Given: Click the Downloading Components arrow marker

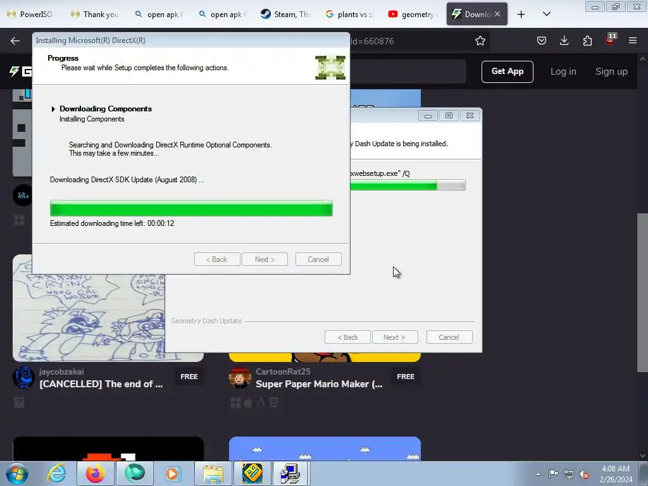Looking at the screenshot, I should [53, 109].
